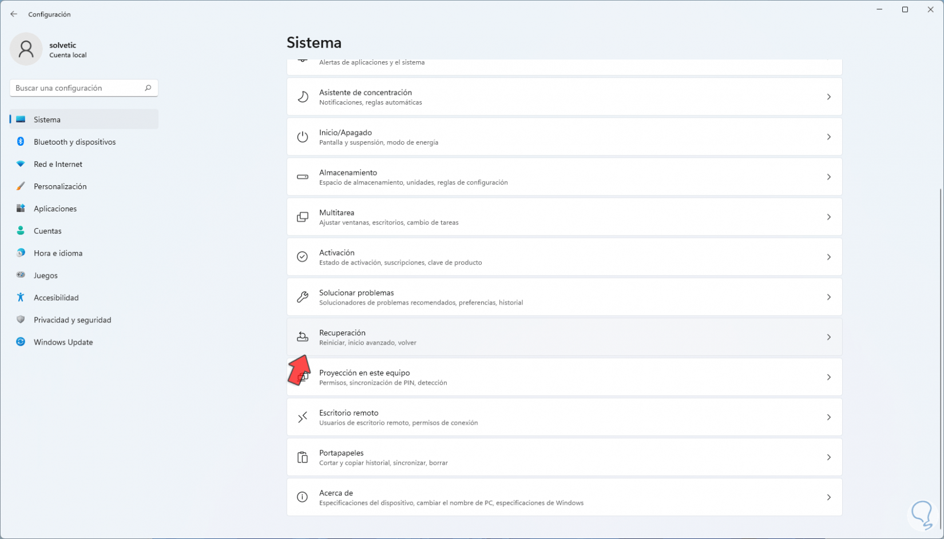Open Activación via its chevron arrow
944x539 pixels.
point(828,257)
